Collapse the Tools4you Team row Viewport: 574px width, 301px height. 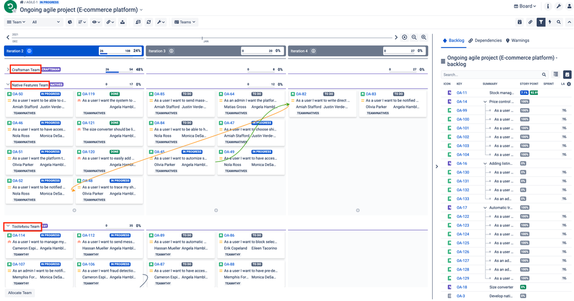(7, 226)
